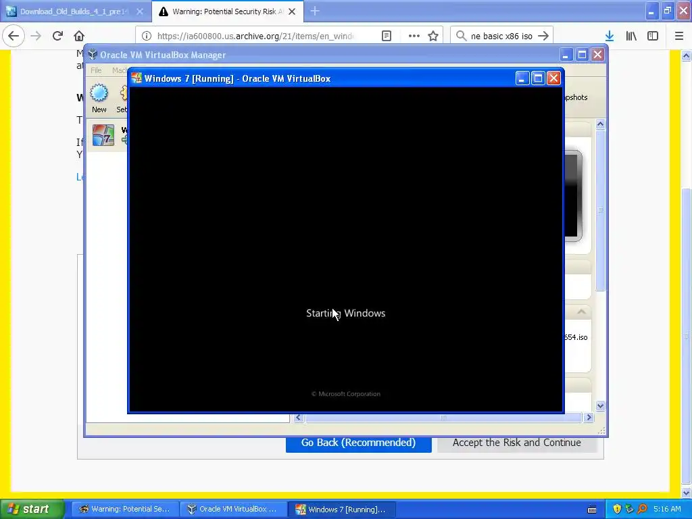The height and width of the screenshot is (519, 692).
Task: Switch to Oracle VM VirtualBox taskbar button
Action: coord(233,509)
